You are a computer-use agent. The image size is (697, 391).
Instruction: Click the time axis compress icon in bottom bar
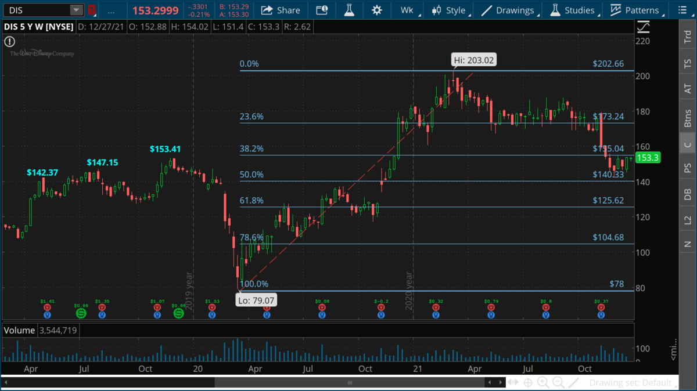pos(513,383)
